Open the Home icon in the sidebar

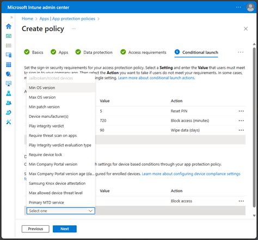tap(9, 26)
